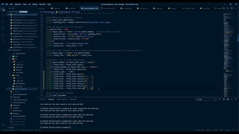Click the errors and warnings counter in status bar
This screenshot has width=239, height=134.
38,130
